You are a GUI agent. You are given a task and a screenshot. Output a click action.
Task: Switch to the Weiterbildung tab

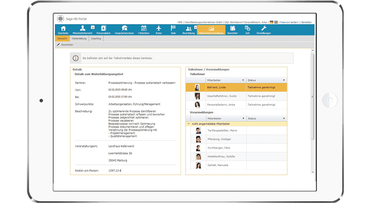coord(79,39)
